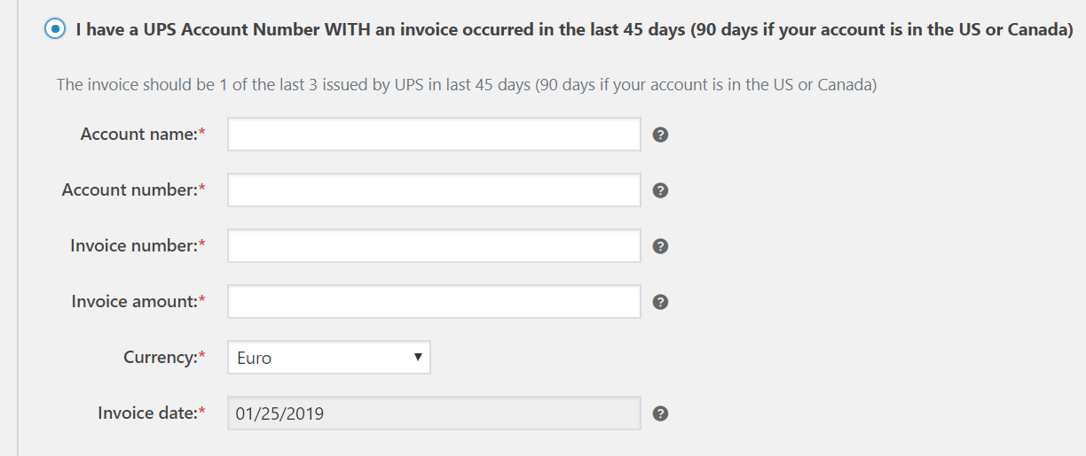Focus the Invoice number text field
Screen dimensions: 1086x456
pyautogui.click(x=434, y=246)
